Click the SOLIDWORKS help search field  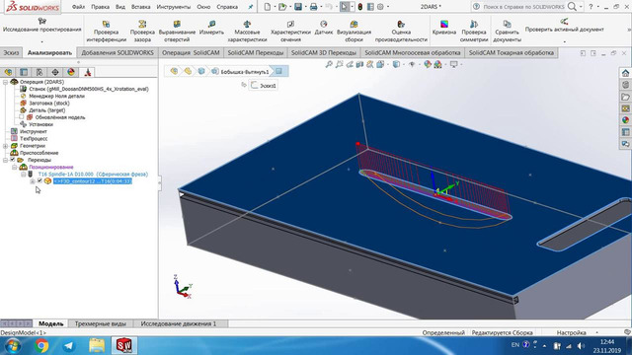(524, 7)
